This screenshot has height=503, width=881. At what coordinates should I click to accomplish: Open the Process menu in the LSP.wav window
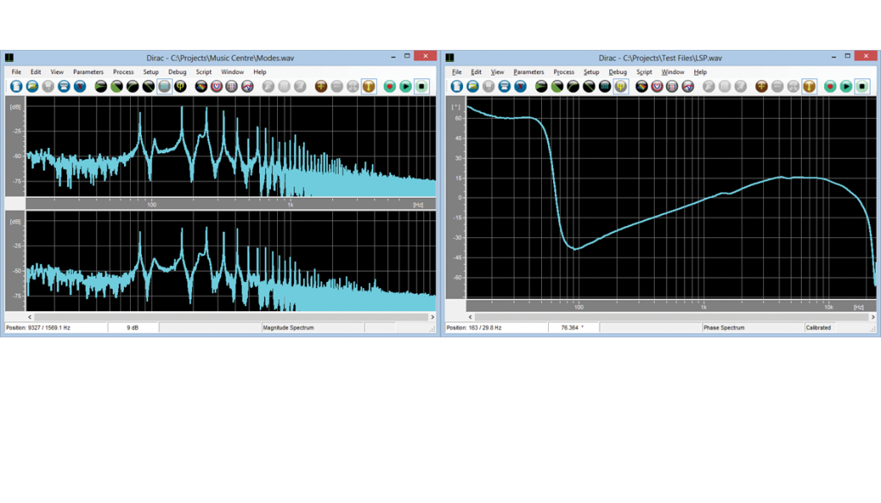(564, 72)
